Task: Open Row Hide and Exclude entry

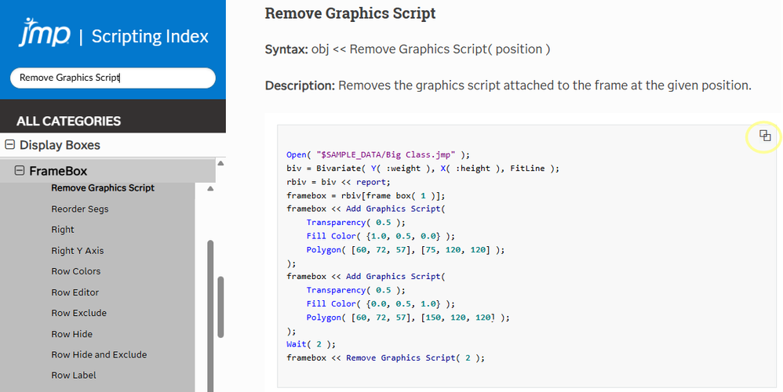Action: (99, 354)
